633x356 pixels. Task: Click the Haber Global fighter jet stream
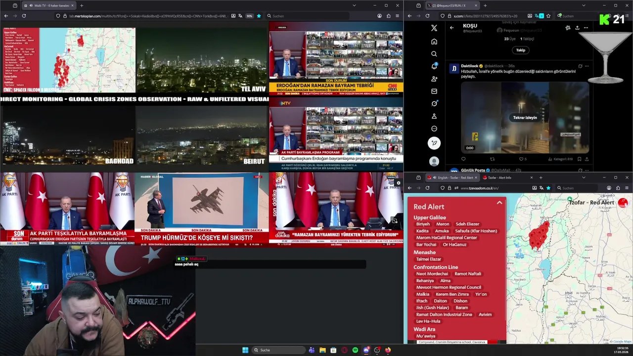[202, 209]
